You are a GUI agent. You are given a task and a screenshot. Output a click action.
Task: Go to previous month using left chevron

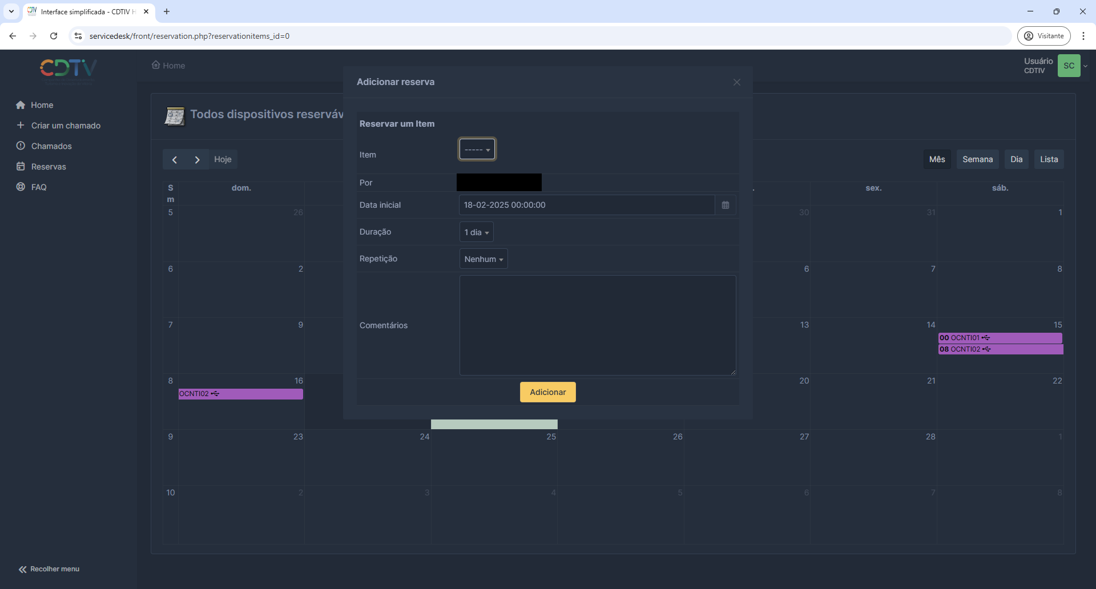click(175, 160)
